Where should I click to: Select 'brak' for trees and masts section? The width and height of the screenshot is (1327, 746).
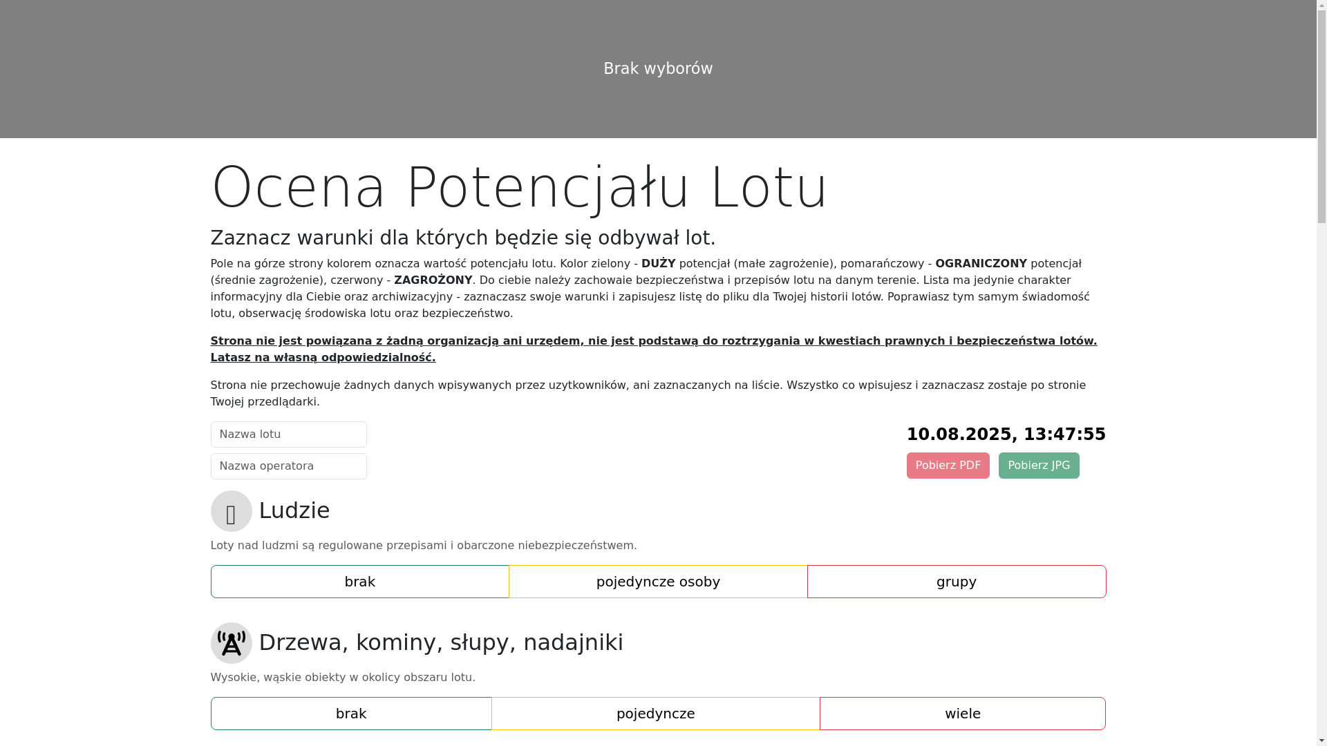[x=351, y=714]
